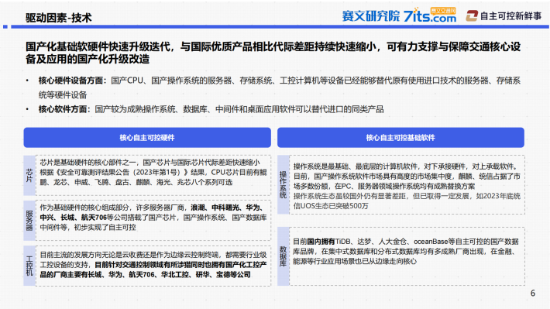Click the server vendors description box

153,220
